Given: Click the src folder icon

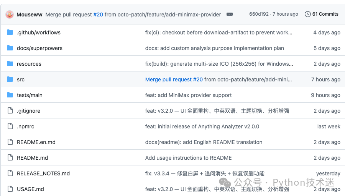Looking at the screenshot, I should pos(10,79).
